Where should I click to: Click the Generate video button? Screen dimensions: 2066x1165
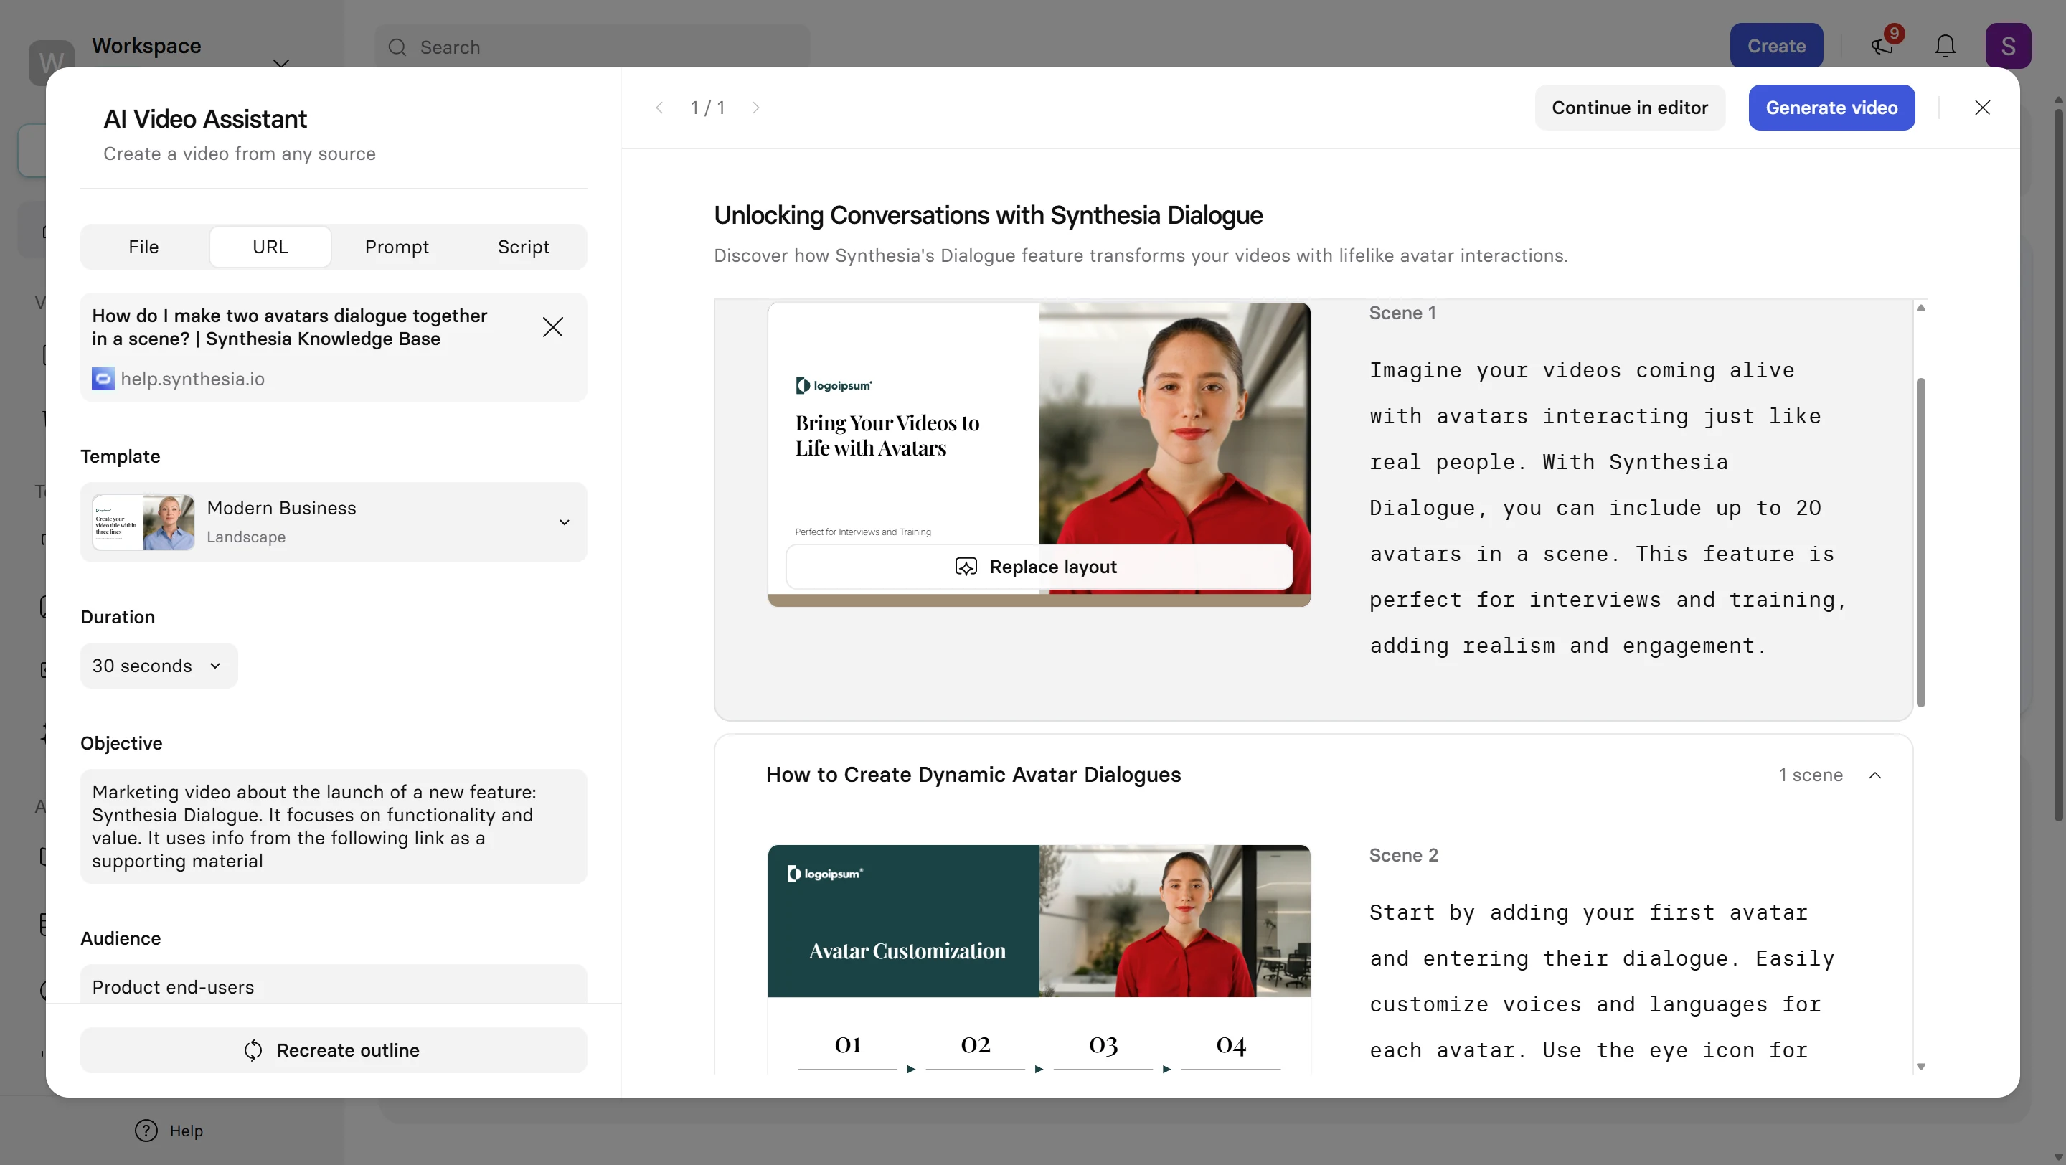coord(1831,108)
